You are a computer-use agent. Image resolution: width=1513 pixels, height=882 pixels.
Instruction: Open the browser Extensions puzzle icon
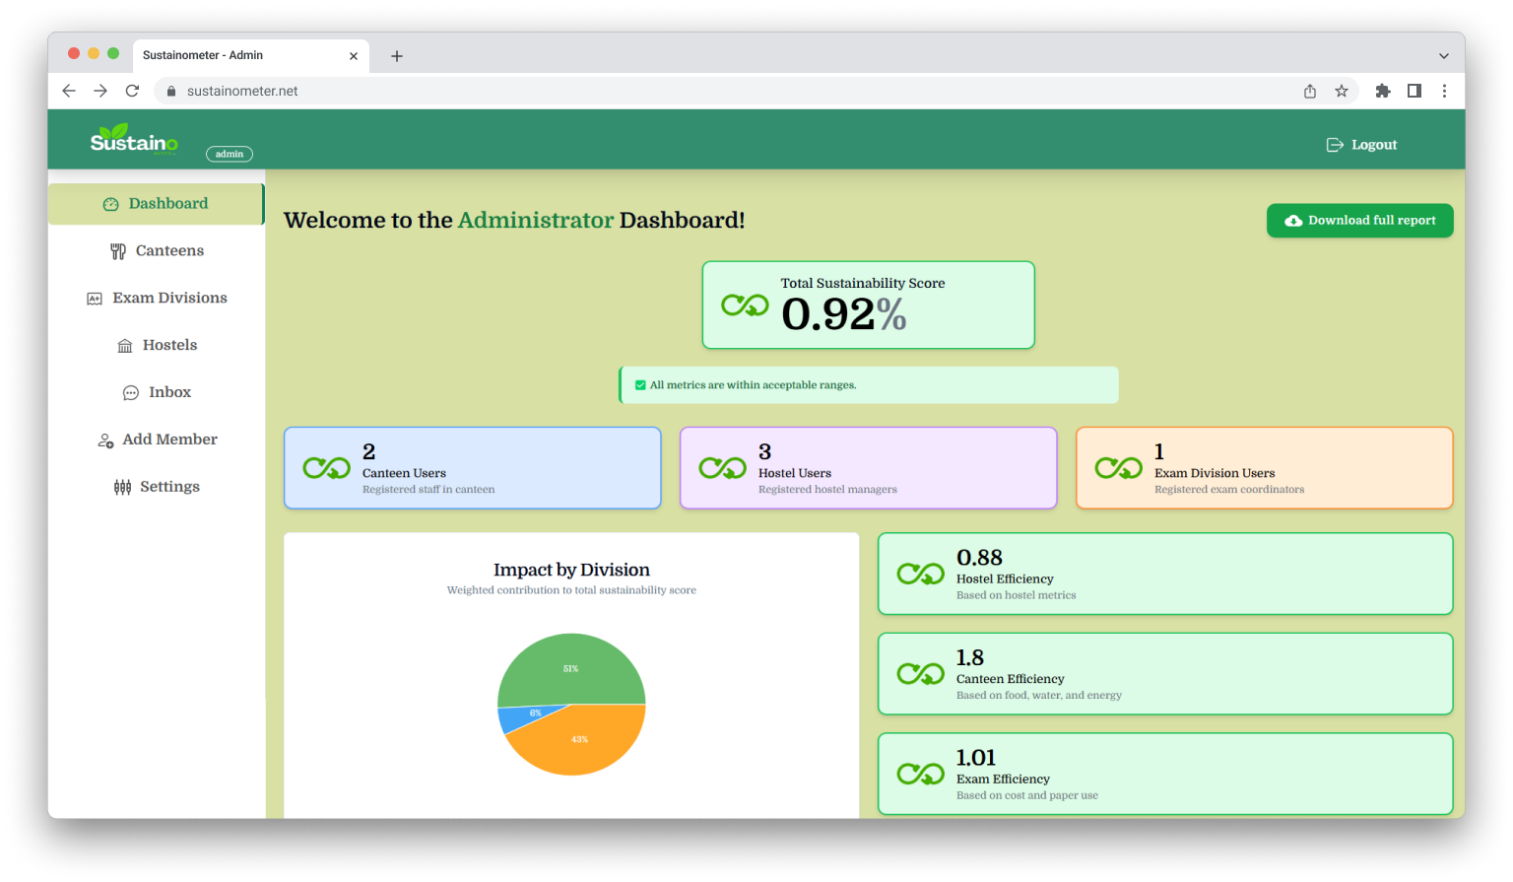[1382, 91]
